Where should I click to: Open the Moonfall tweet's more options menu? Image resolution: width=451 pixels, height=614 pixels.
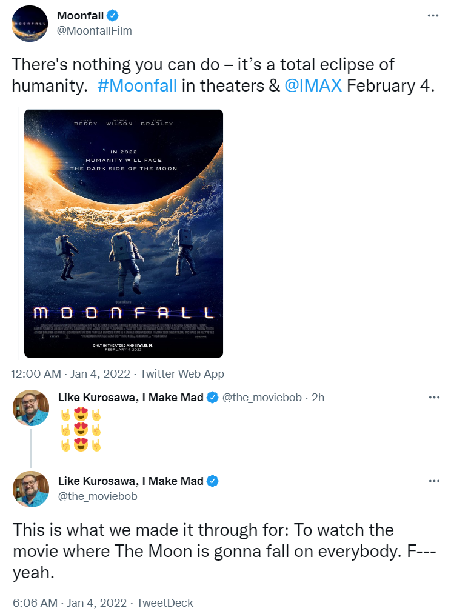click(x=433, y=16)
